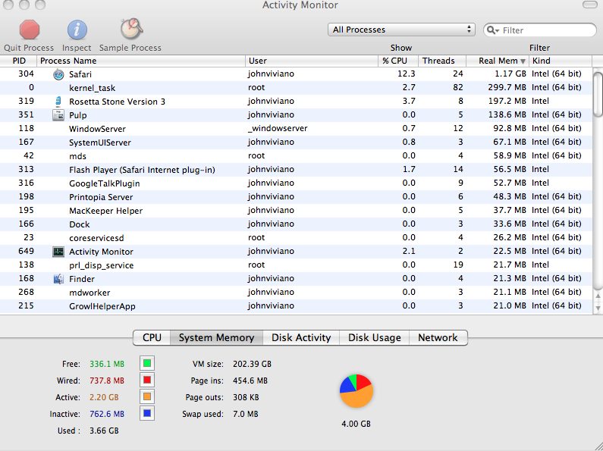Click into the Filter search field
This screenshot has width=603, height=451.
tap(540, 30)
